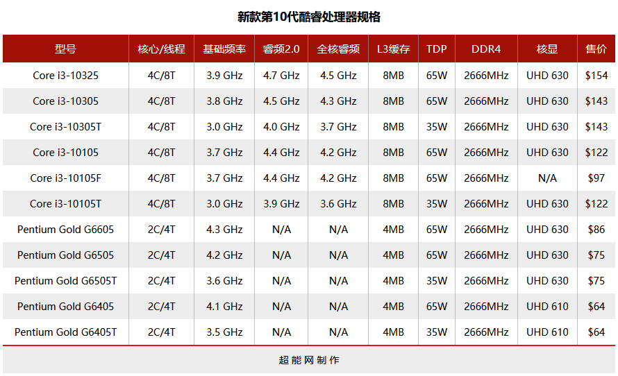618x376 pixels.
Task: Click the 3.7 GHz all-core turbo of i3-10305T
Action: coord(338,126)
